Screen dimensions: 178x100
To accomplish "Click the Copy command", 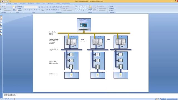I will pyautogui.click(x=4, y=8).
